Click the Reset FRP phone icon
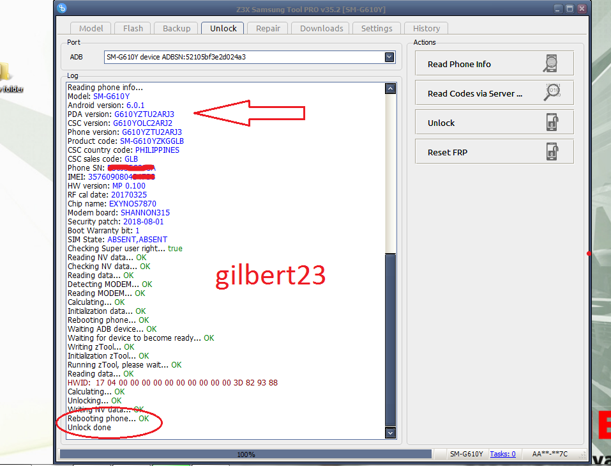The height and width of the screenshot is (466, 611). point(552,151)
